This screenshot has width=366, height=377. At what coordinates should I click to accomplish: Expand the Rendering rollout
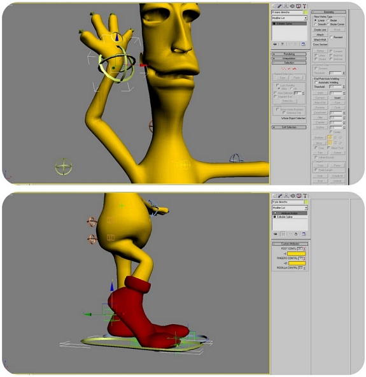[289, 54]
